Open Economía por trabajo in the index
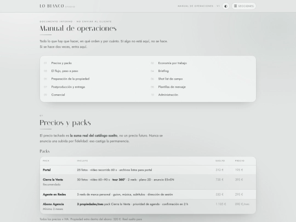This screenshot has height=222, width=296. 172,63
